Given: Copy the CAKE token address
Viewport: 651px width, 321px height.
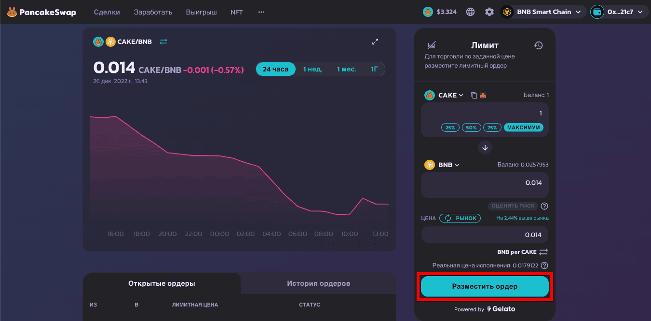Looking at the screenshot, I should coord(474,95).
